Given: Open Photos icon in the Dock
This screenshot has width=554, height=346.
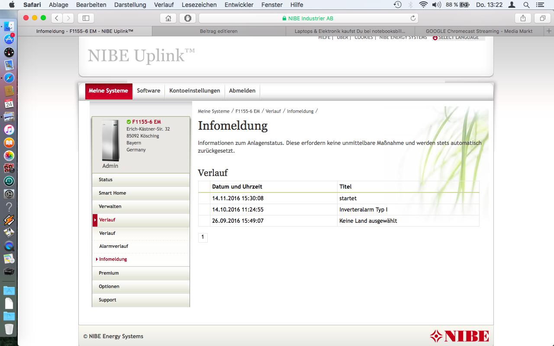Looking at the screenshot, I should (9, 155).
